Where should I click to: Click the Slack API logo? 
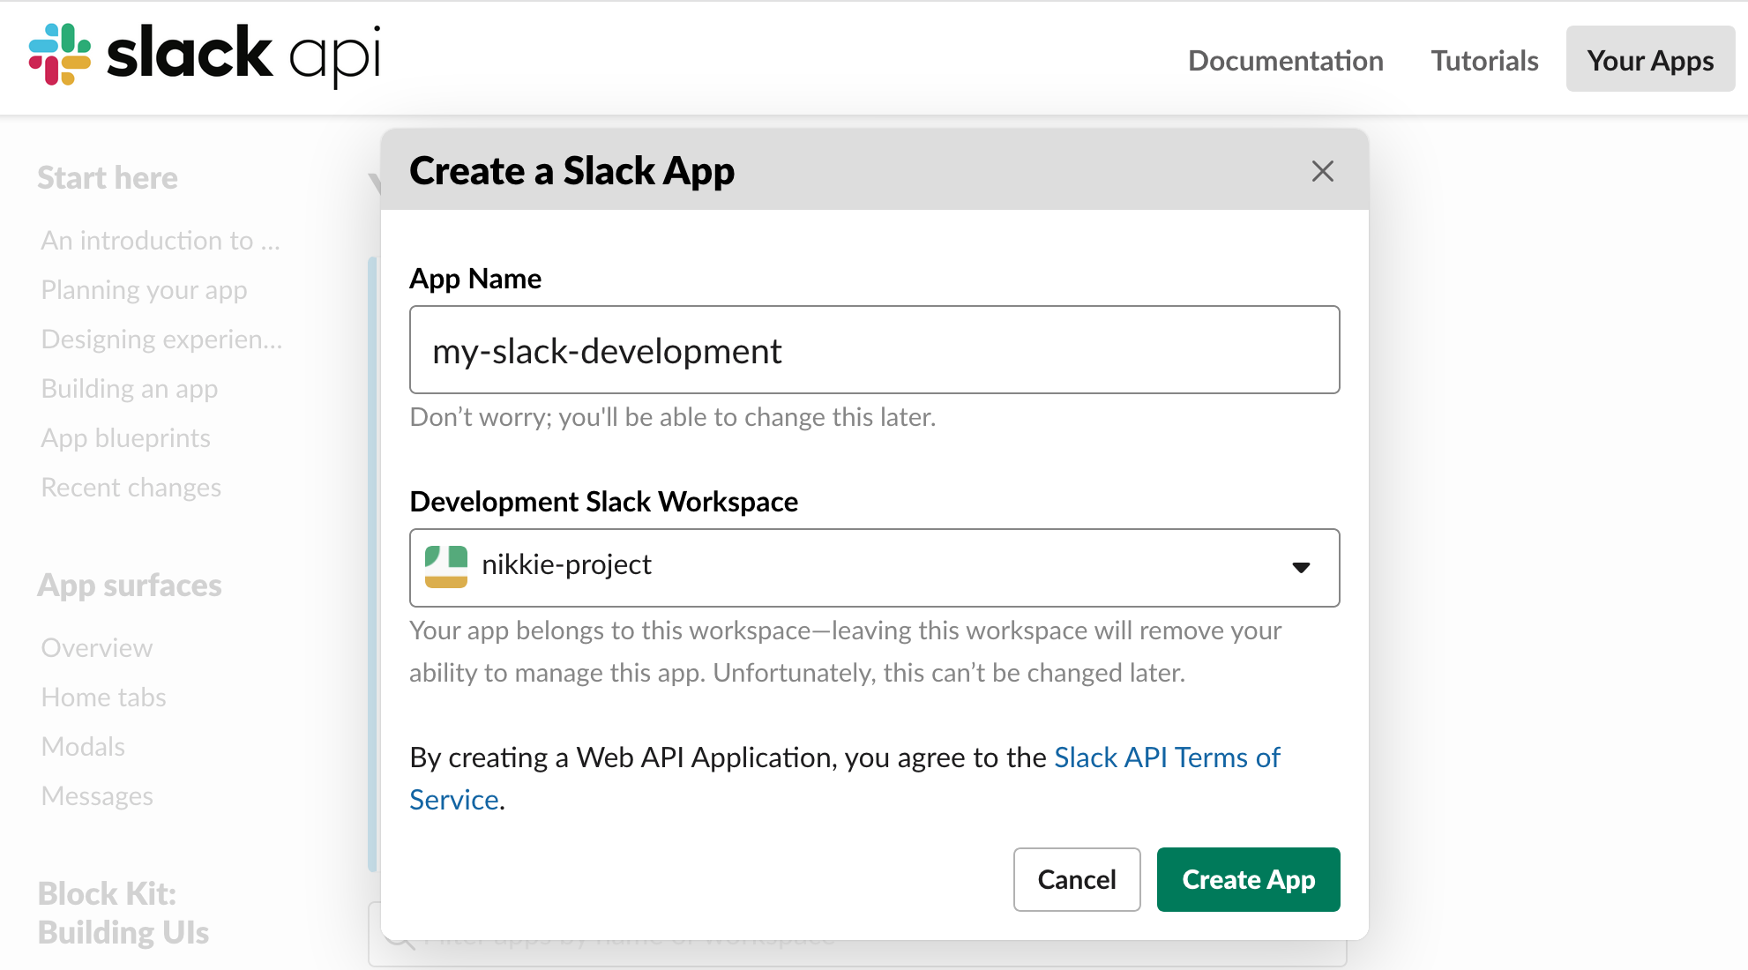click(x=205, y=55)
